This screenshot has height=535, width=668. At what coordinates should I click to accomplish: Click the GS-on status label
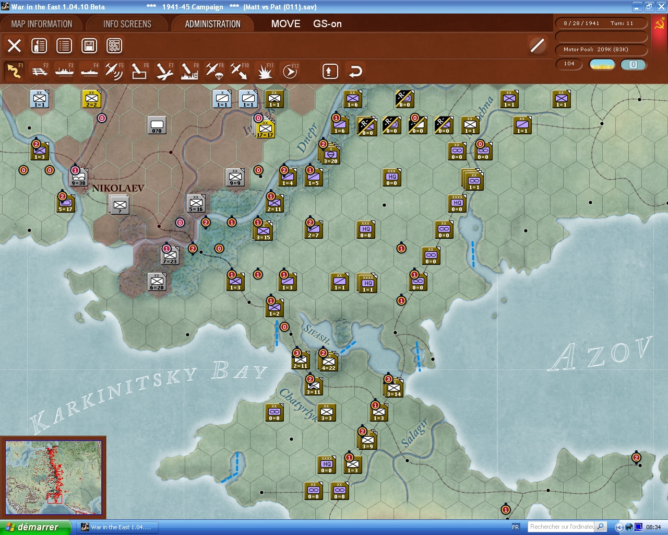(x=327, y=24)
